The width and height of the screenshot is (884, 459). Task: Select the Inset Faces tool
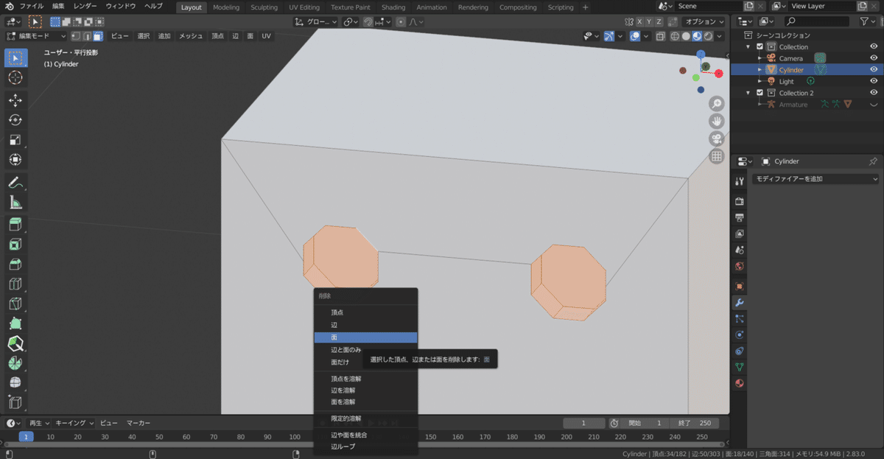15,244
